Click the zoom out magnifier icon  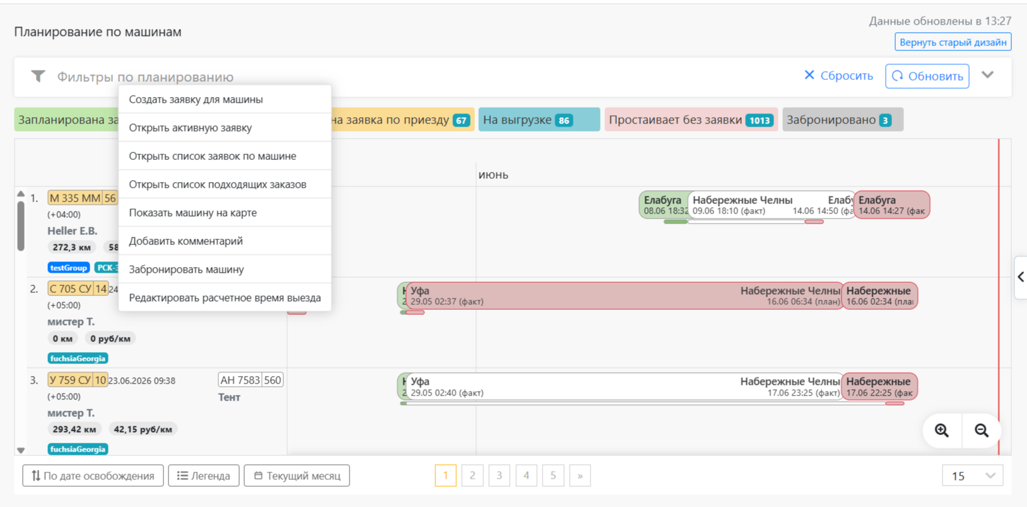(x=982, y=431)
